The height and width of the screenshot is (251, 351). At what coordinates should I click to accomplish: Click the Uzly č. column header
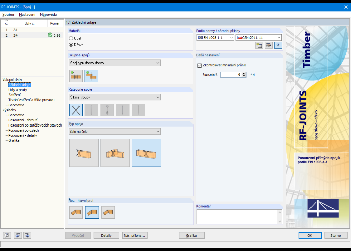(30, 23)
